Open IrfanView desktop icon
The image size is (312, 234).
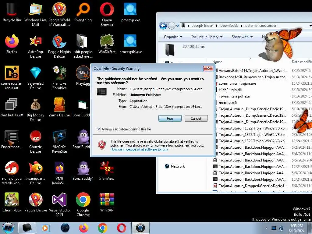tap(107, 171)
